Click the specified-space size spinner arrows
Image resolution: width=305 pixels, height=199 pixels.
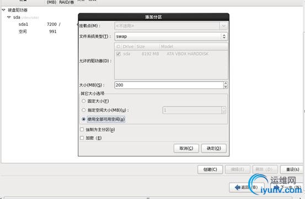[224, 110]
